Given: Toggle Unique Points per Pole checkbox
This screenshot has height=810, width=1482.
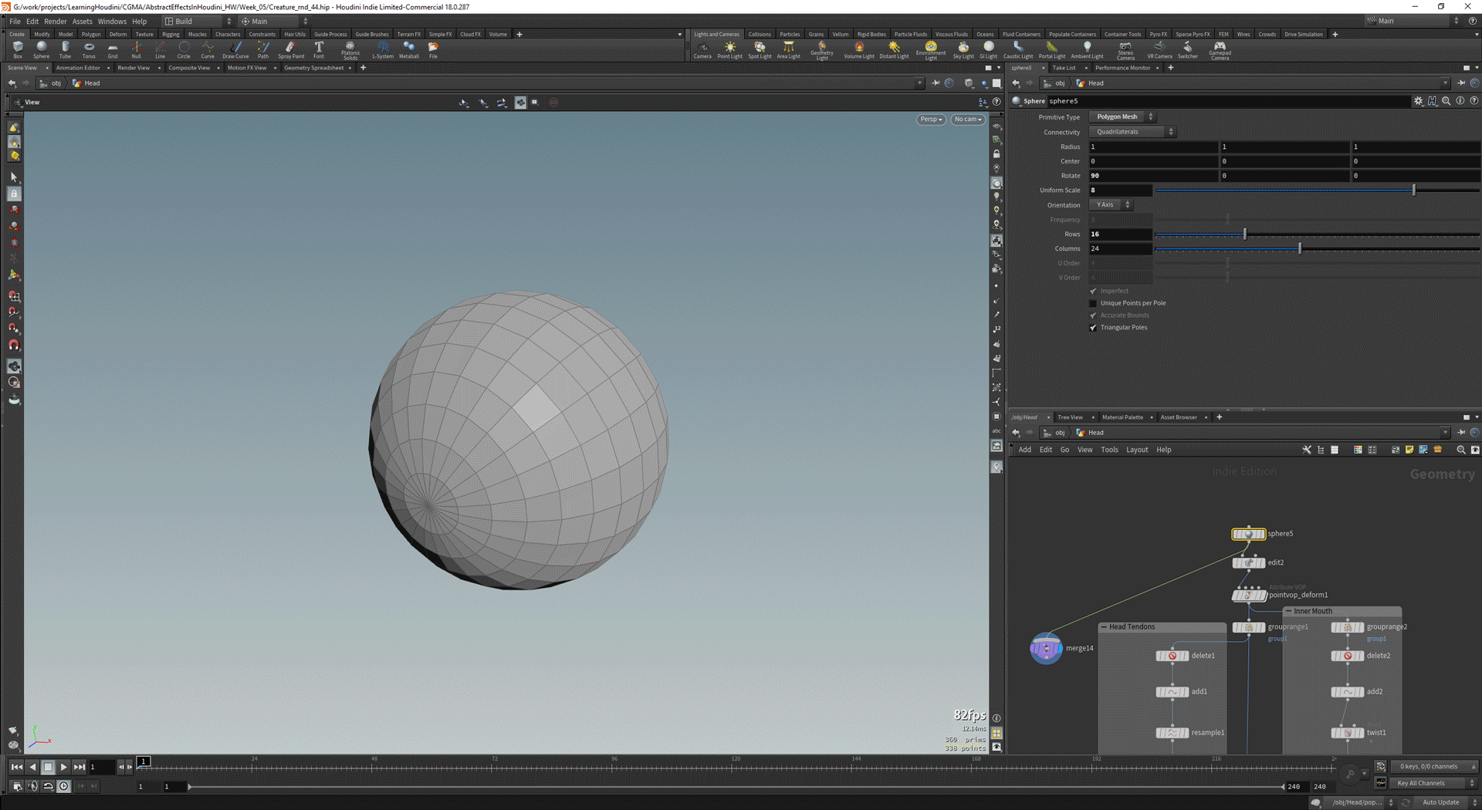Looking at the screenshot, I should click(1093, 303).
